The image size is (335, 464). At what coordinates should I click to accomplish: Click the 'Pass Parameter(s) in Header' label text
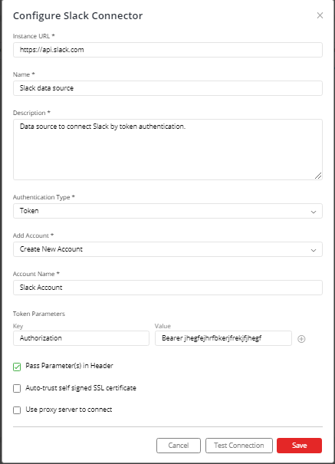[69, 366]
